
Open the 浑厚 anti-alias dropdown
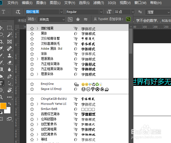coord(158,12)
